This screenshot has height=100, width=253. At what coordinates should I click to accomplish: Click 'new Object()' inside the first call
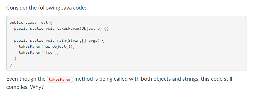click(57, 47)
